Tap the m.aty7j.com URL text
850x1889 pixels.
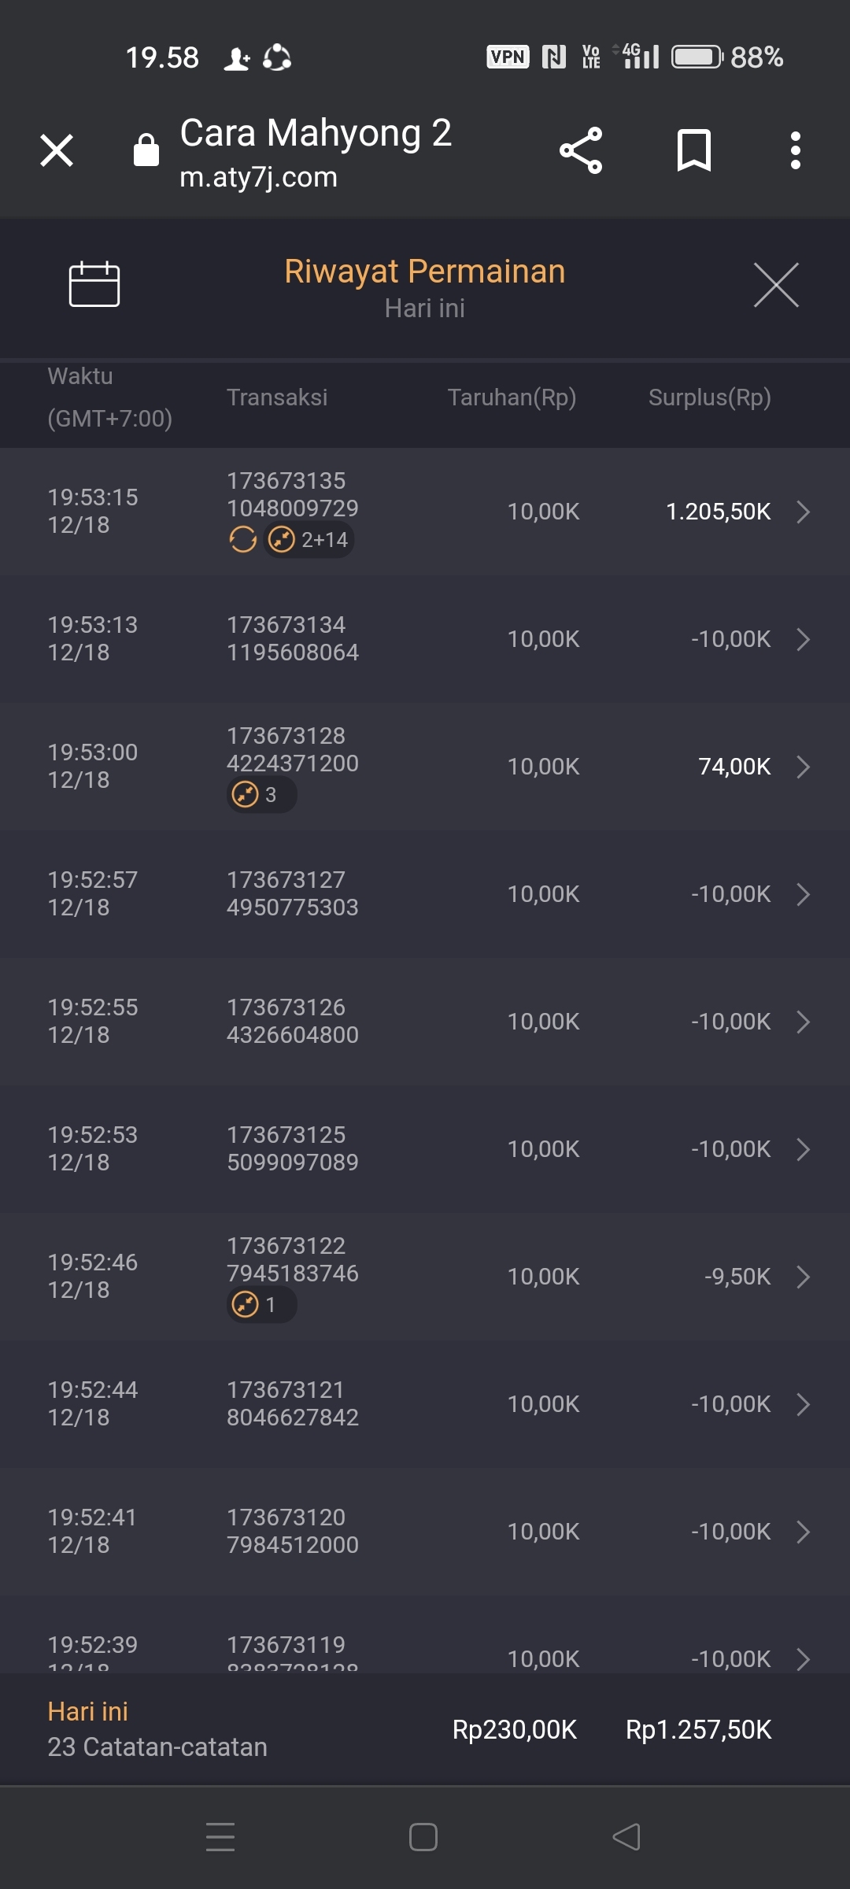click(x=259, y=178)
